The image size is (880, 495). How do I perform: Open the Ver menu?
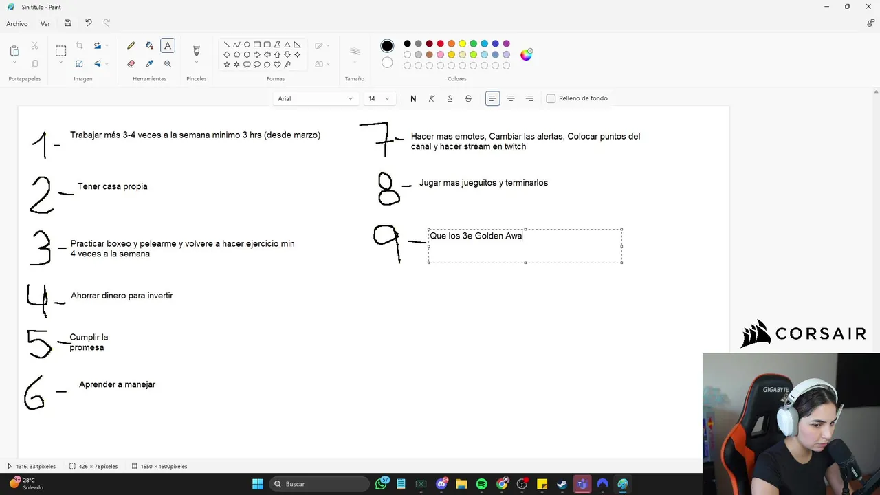[45, 23]
